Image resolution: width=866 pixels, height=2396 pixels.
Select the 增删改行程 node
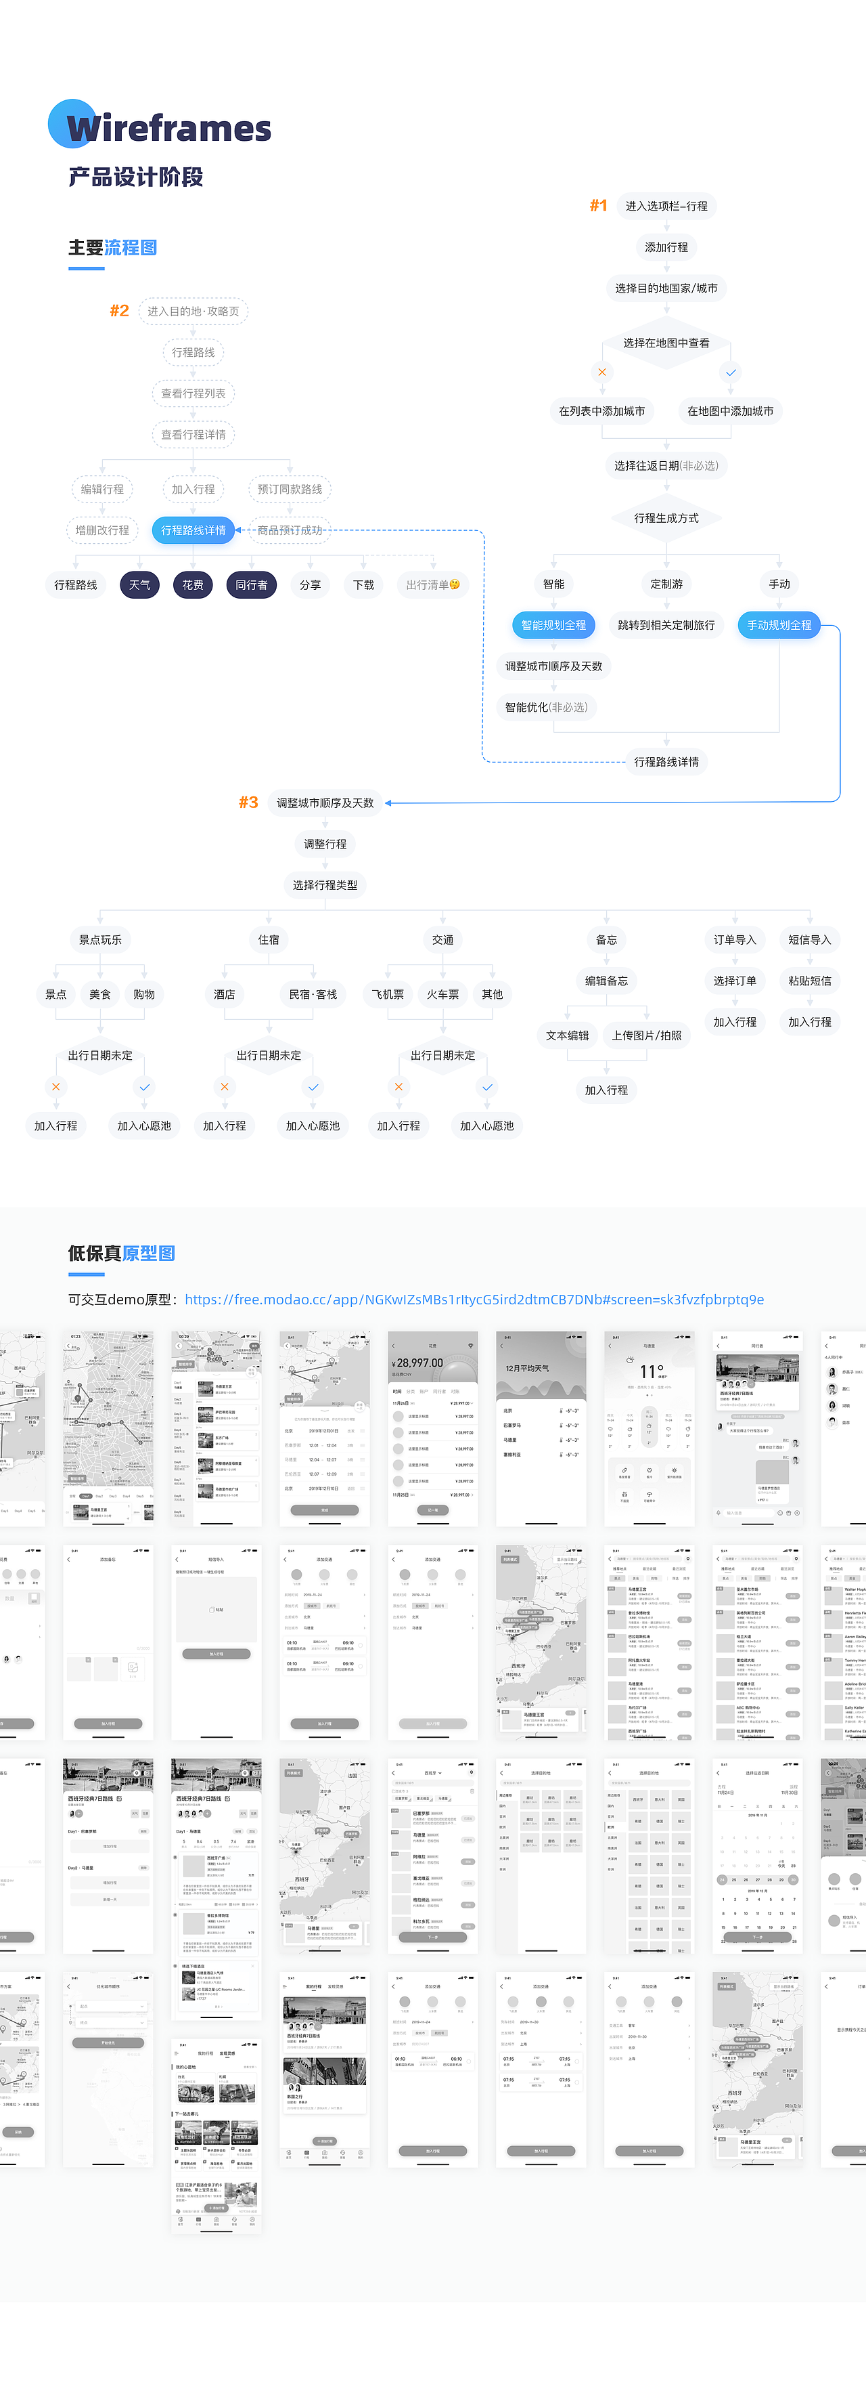tap(102, 530)
